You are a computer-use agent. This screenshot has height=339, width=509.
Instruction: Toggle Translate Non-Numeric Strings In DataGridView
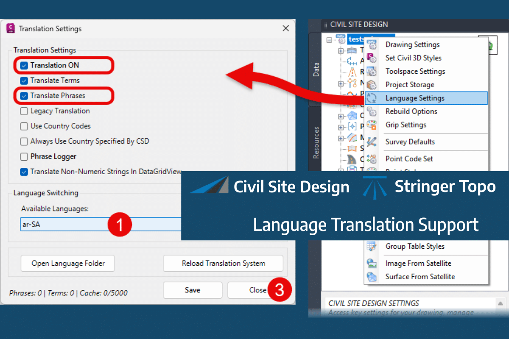[24, 172]
